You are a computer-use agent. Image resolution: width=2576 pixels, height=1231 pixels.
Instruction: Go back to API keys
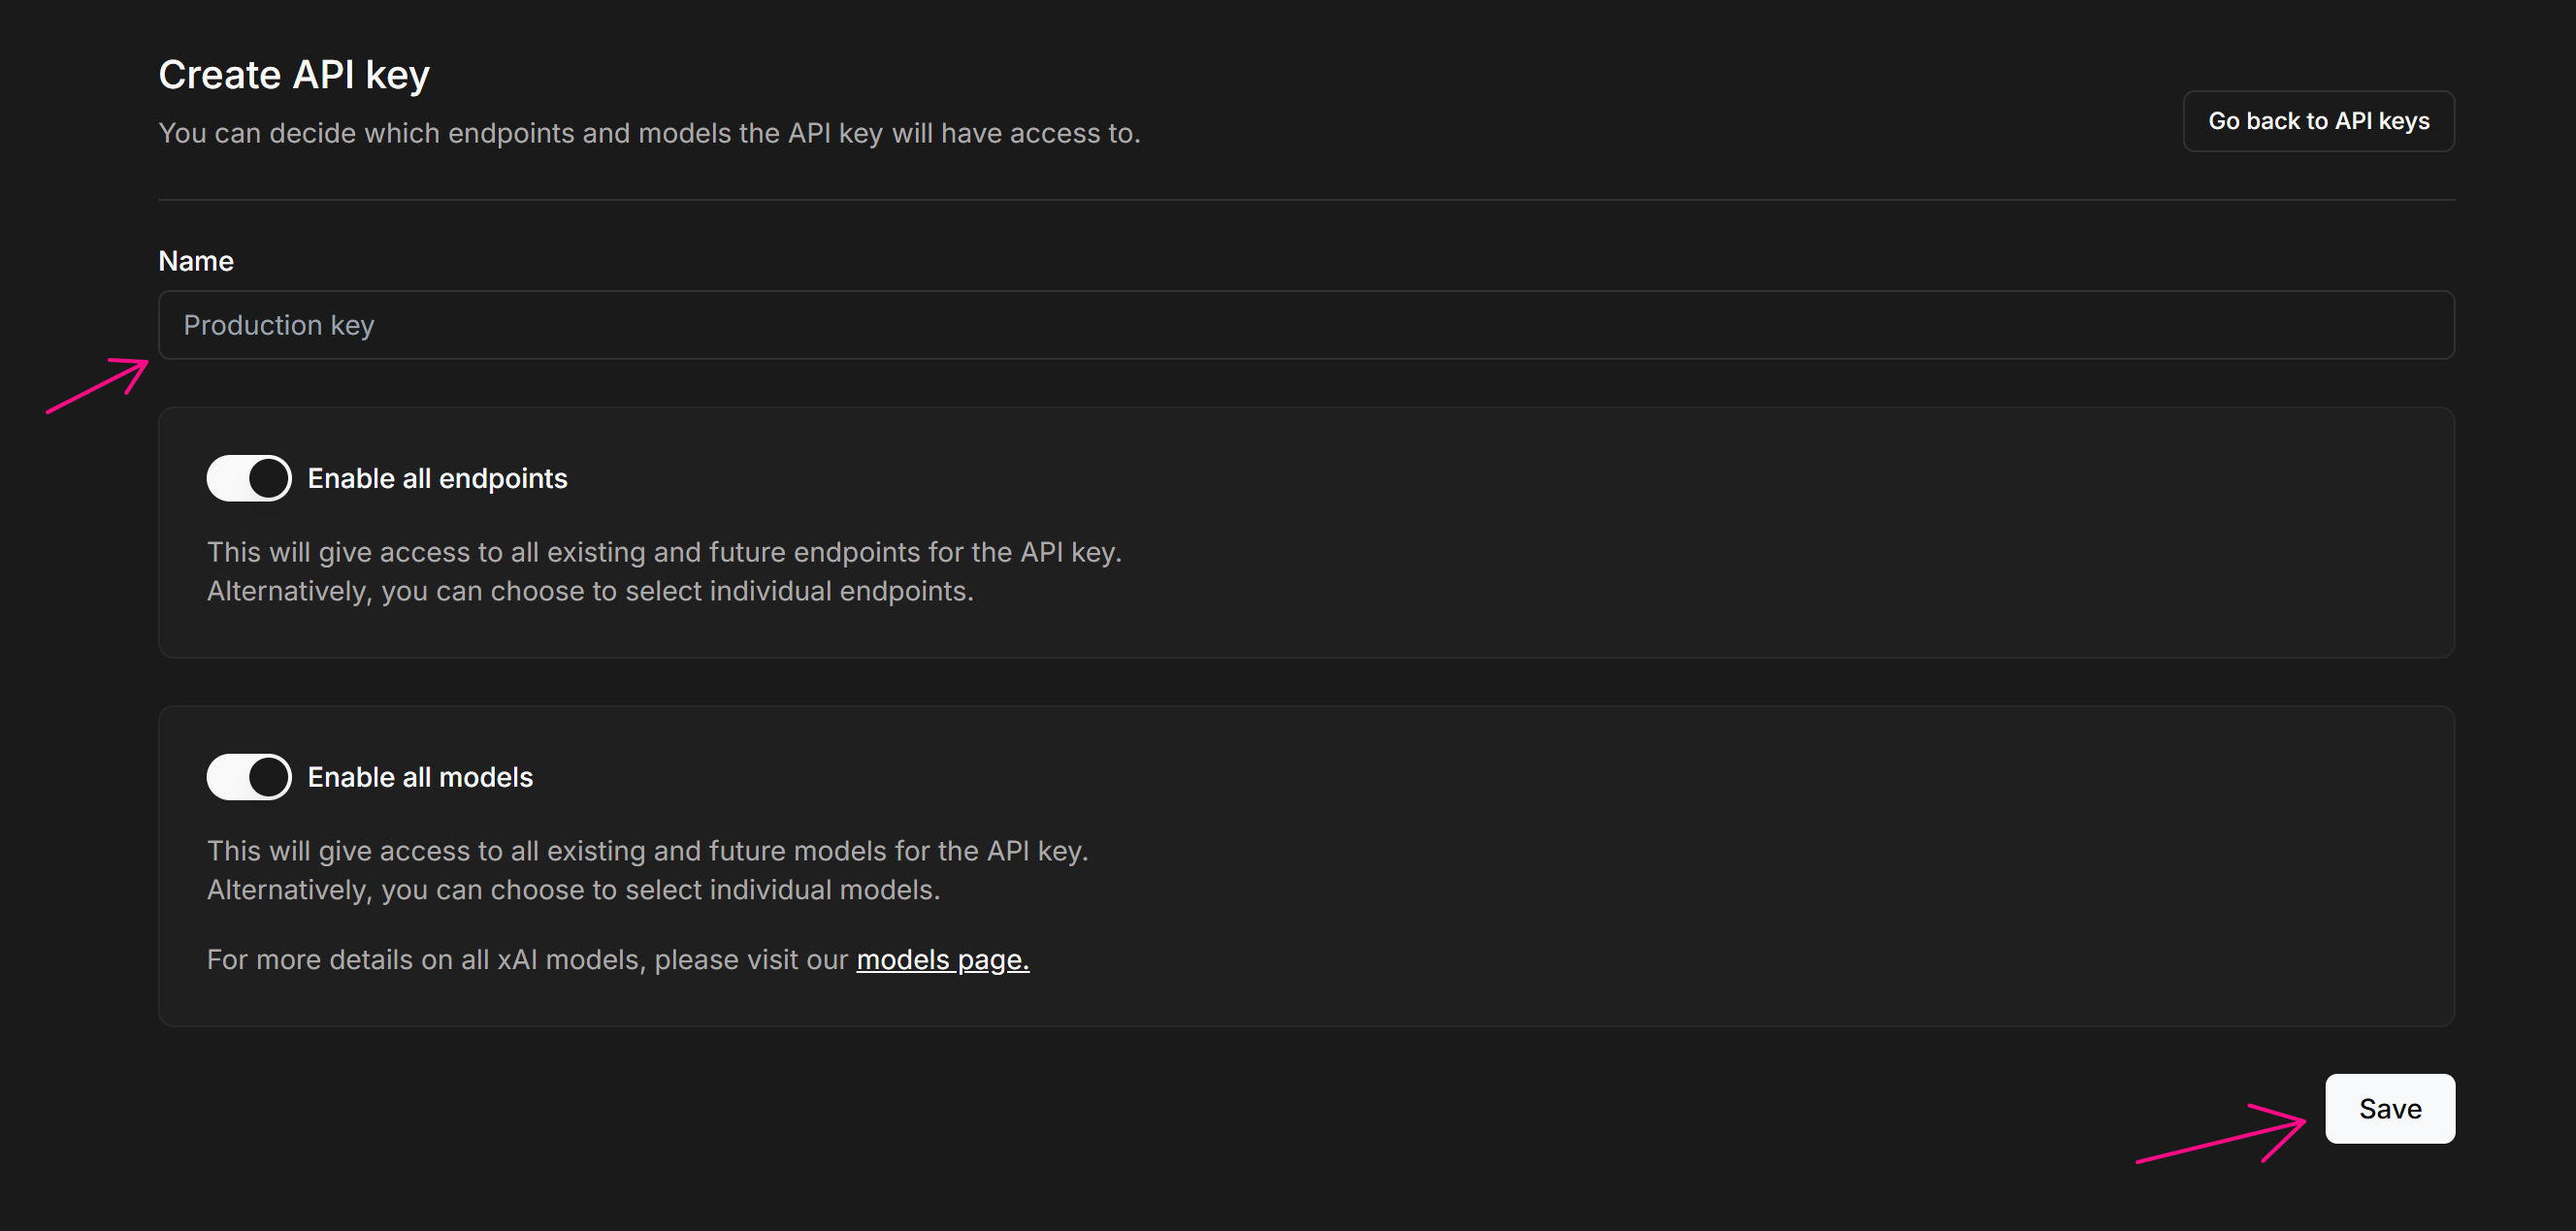coord(2318,121)
